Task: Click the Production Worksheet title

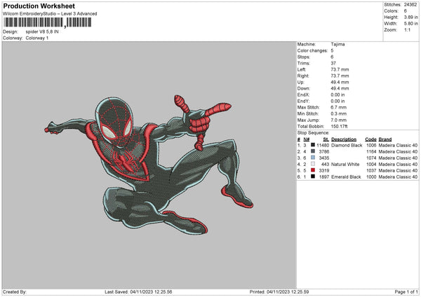Action: [x=39, y=6]
